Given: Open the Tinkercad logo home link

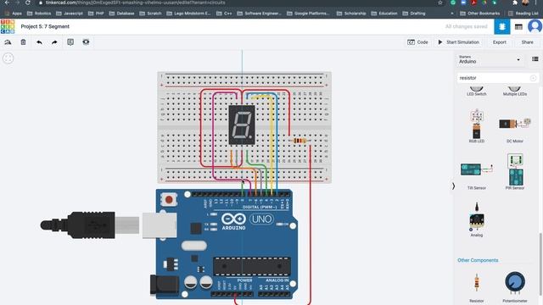Looking at the screenshot, I should click(8, 26).
